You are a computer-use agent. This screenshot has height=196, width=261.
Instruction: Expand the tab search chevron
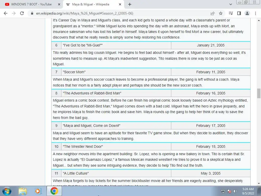[x=230, y=4]
